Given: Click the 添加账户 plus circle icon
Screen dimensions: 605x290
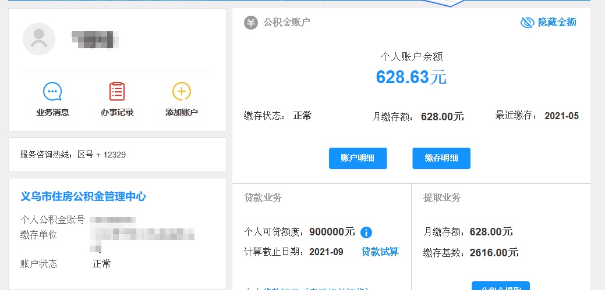Looking at the screenshot, I should coord(182,92).
